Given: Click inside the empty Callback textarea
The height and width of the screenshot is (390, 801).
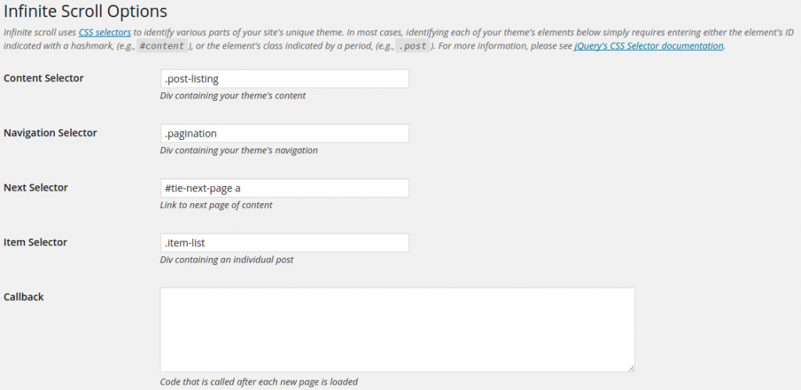Looking at the screenshot, I should click(x=397, y=329).
